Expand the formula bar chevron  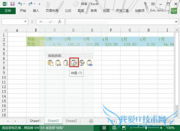pos(176,22)
